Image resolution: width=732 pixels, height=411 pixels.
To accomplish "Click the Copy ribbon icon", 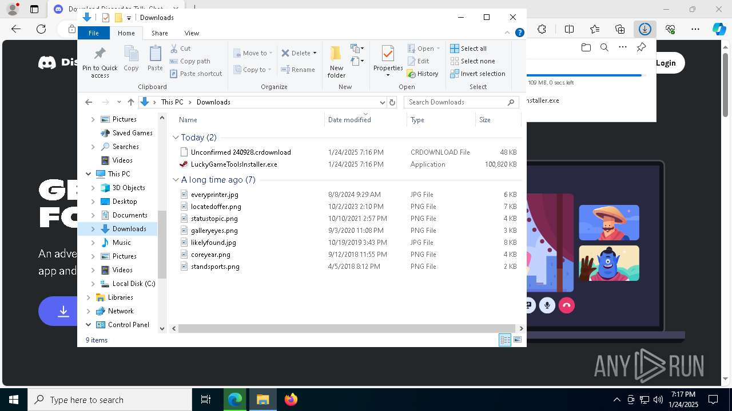I will [x=131, y=59].
